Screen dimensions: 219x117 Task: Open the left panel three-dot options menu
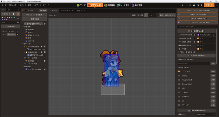19,9
